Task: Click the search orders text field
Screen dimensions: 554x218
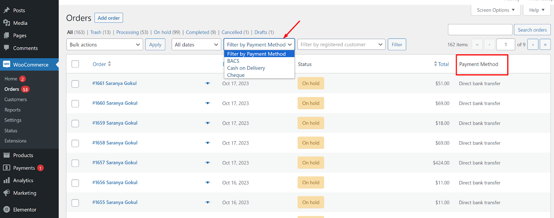Action: pos(480,30)
